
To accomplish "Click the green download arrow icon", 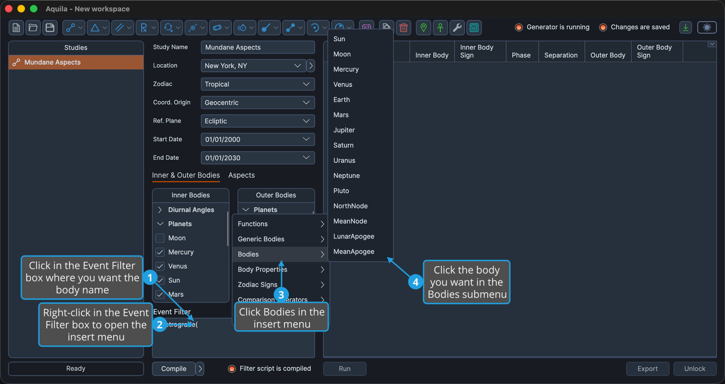I will click(x=686, y=28).
